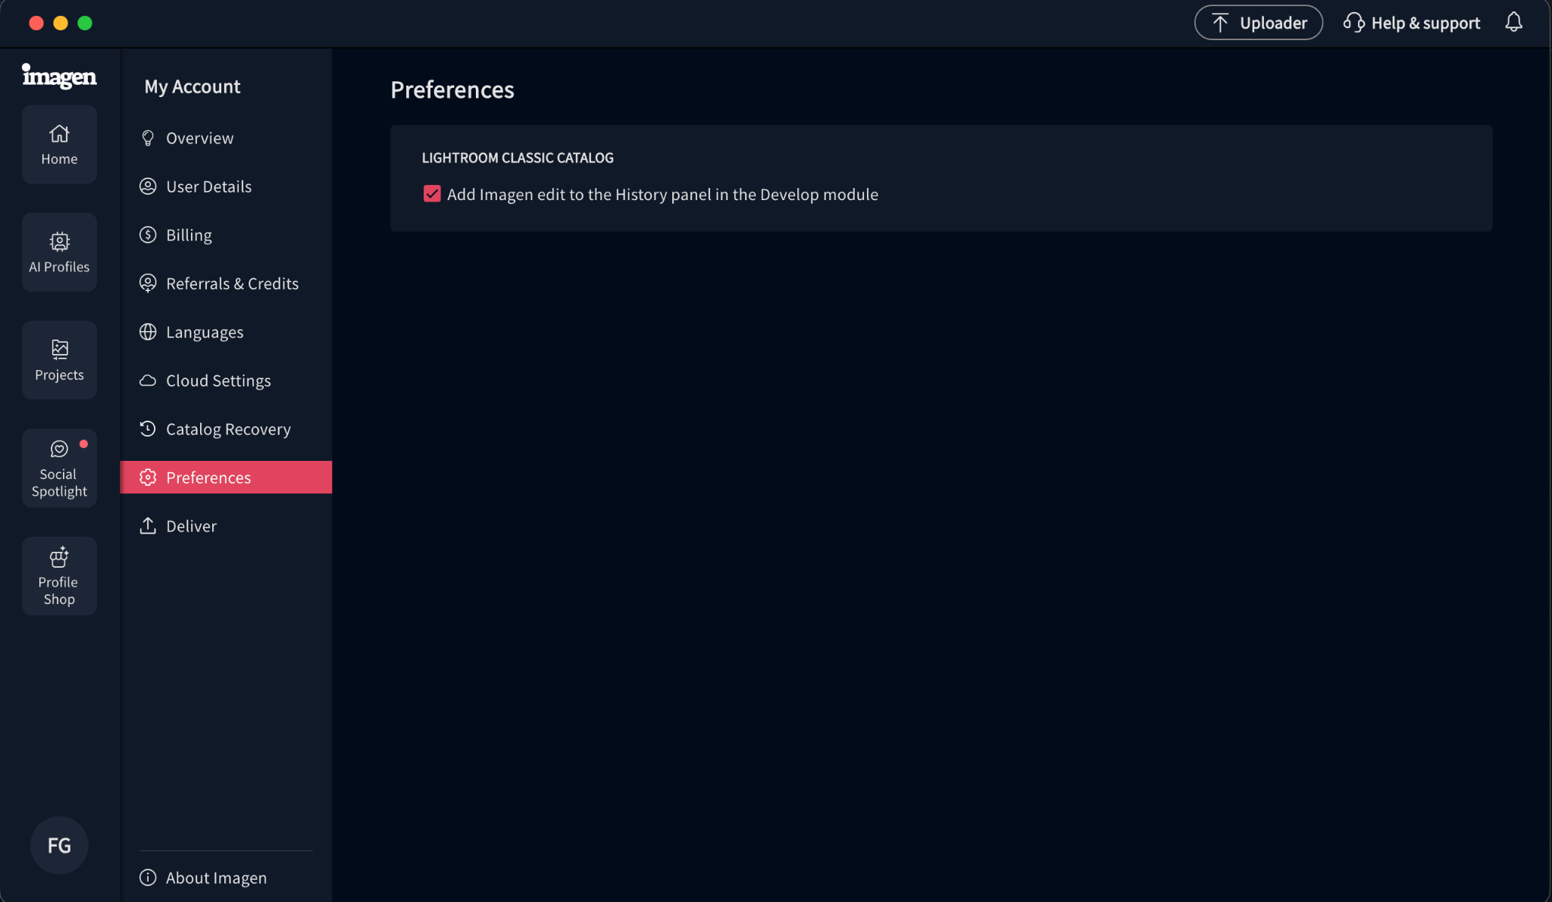The width and height of the screenshot is (1552, 902).
Task: Click the Overview lightbulb icon
Action: (148, 138)
